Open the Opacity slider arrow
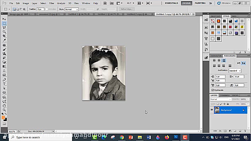Screen dimensions: 251x141 [x=248, y=99]
